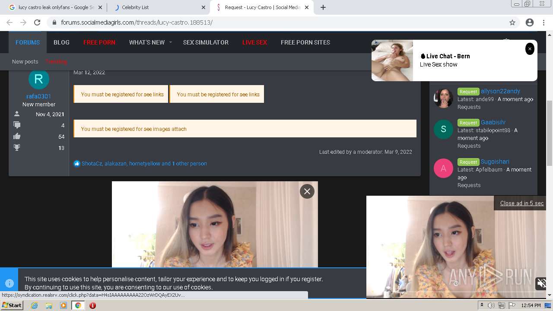Bookmark this page with the star icon
Screen dimensions: 553x311
click(512, 22)
